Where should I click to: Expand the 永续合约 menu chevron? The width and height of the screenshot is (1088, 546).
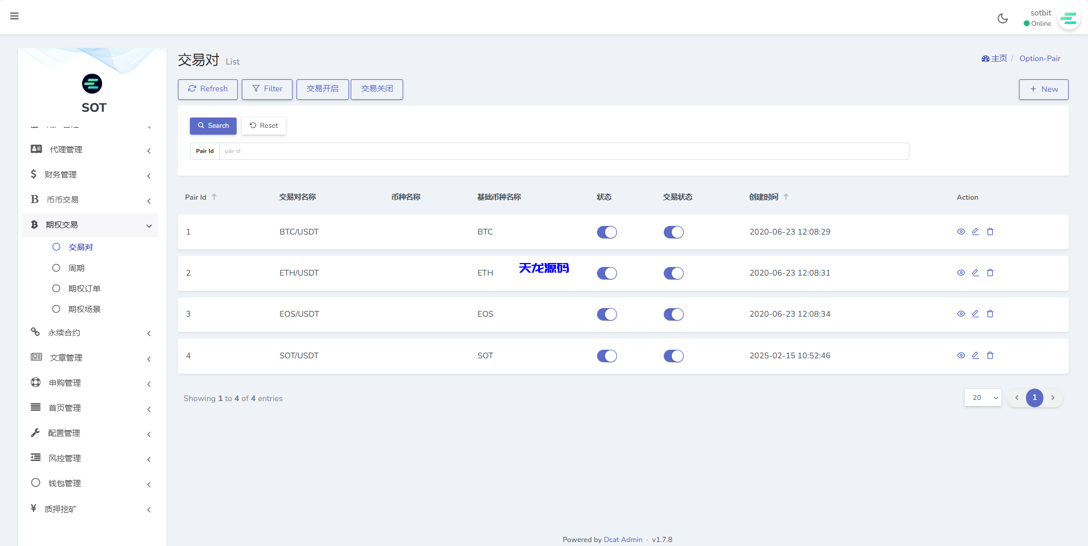click(149, 333)
